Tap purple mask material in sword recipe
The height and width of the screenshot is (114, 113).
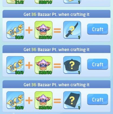(44, 30)
